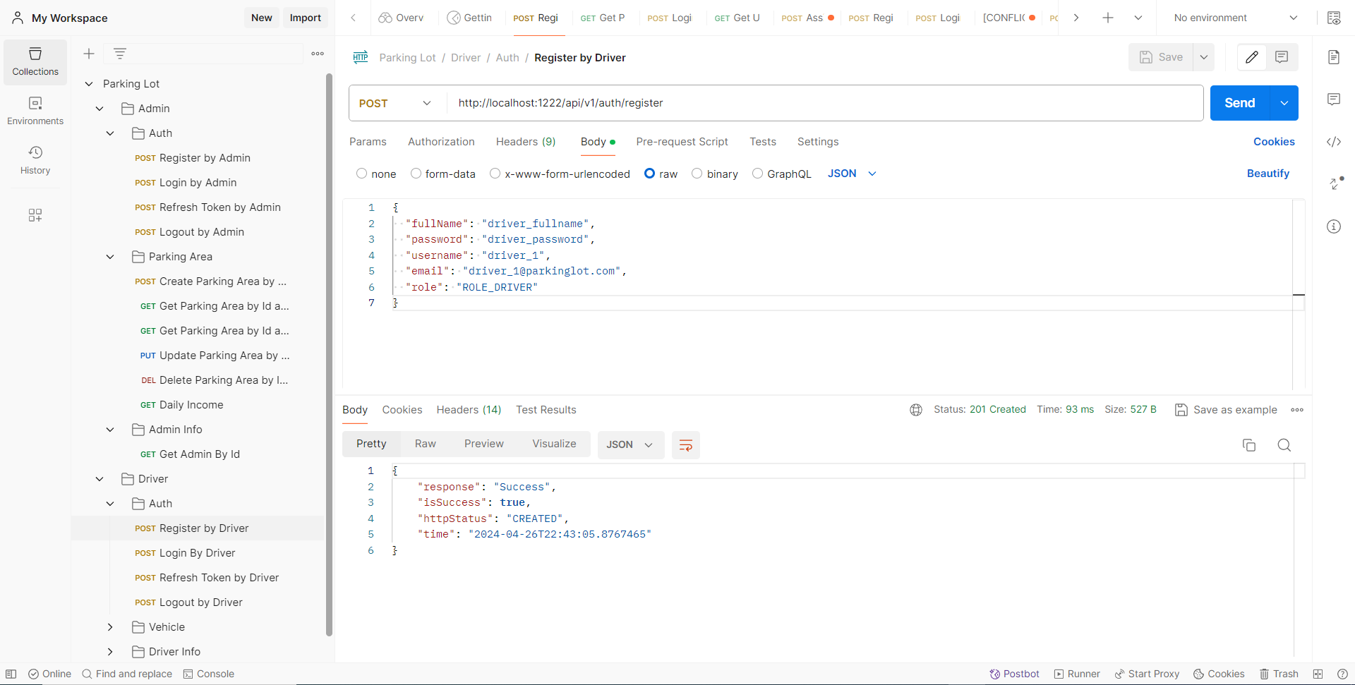The image size is (1355, 685).
Task: Open Login By Driver request
Action: tap(198, 553)
